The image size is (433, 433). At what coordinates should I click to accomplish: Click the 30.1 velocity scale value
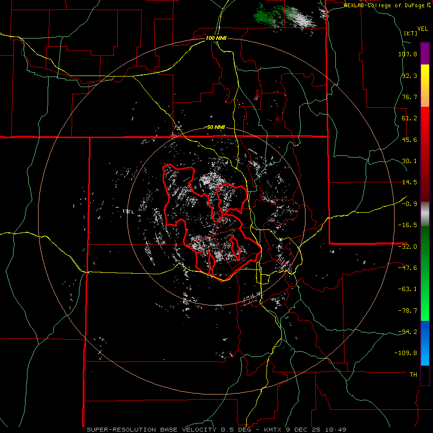click(x=409, y=161)
